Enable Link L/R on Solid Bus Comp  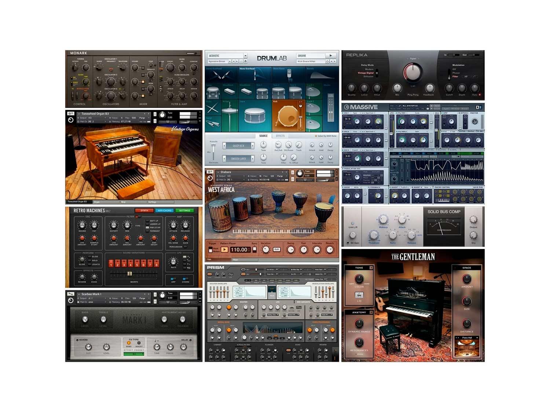pyautogui.click(x=352, y=223)
